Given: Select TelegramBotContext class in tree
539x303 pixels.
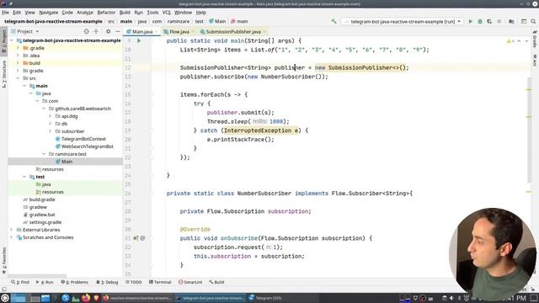Looking at the screenshot, I should (83, 139).
